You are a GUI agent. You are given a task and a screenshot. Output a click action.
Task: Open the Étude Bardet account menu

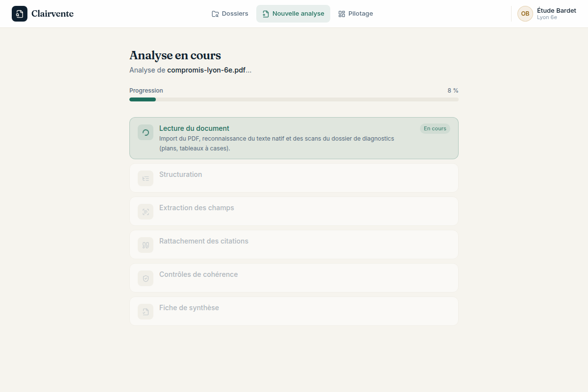click(547, 14)
